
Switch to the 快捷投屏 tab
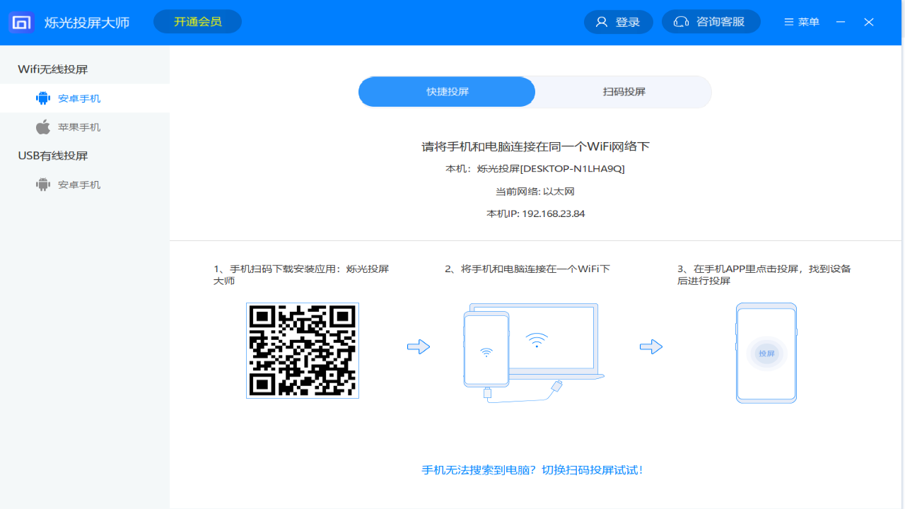447,92
